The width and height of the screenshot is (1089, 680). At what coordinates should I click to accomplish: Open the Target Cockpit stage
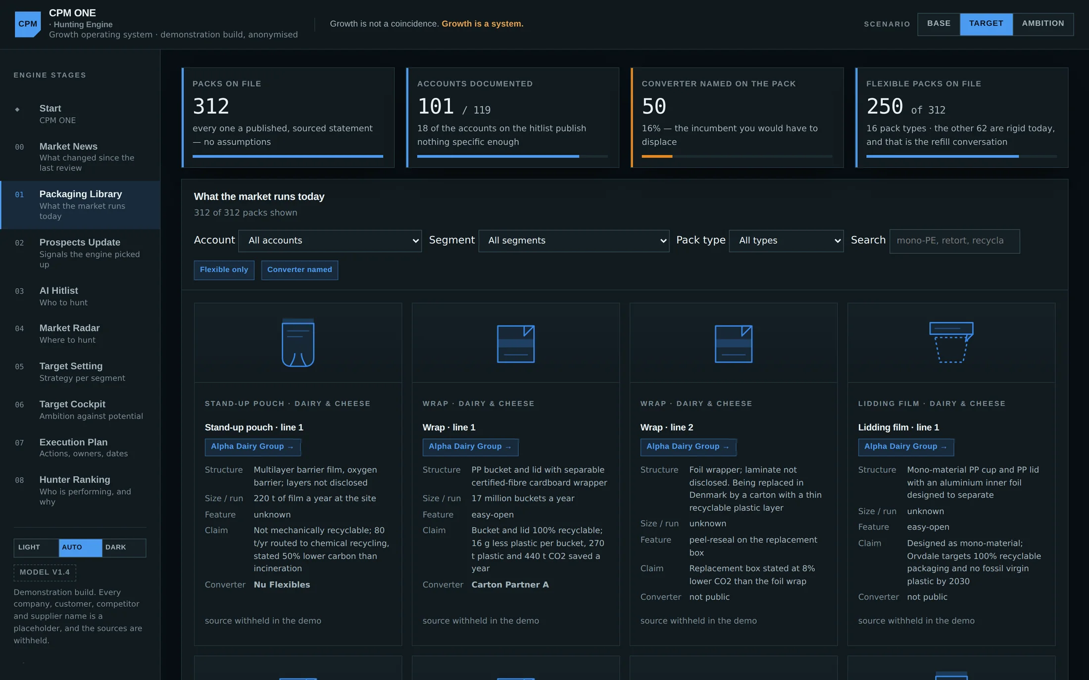point(80,410)
